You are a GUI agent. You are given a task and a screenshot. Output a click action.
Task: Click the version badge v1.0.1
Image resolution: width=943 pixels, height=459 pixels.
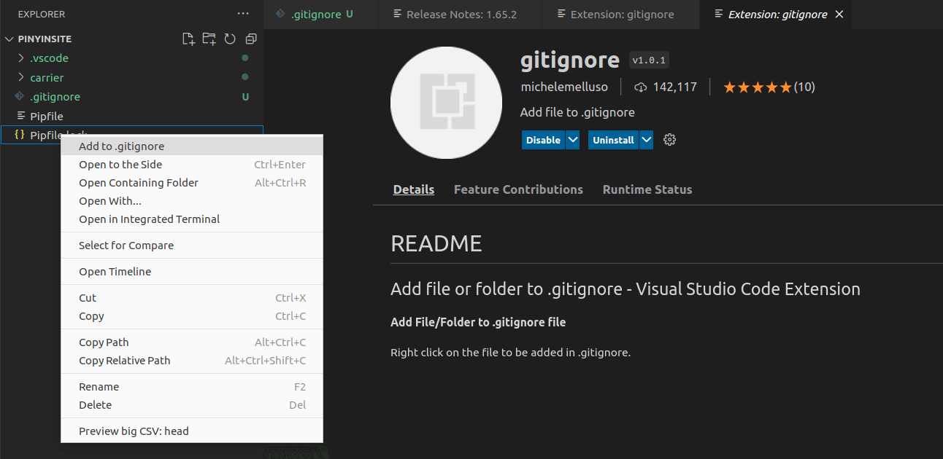650,60
